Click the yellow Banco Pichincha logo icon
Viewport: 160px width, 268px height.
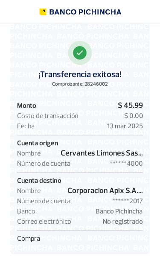pyautogui.click(x=43, y=12)
